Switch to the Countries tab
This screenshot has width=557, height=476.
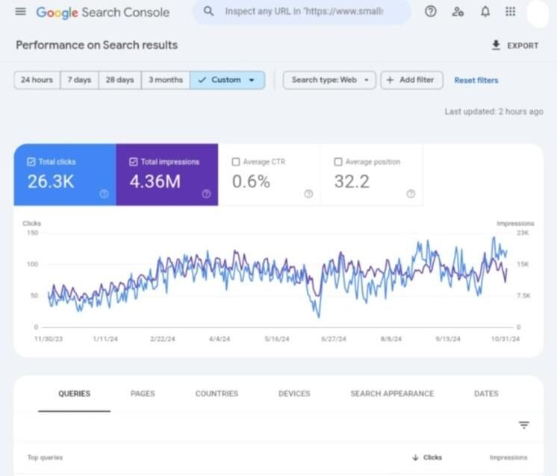(217, 393)
